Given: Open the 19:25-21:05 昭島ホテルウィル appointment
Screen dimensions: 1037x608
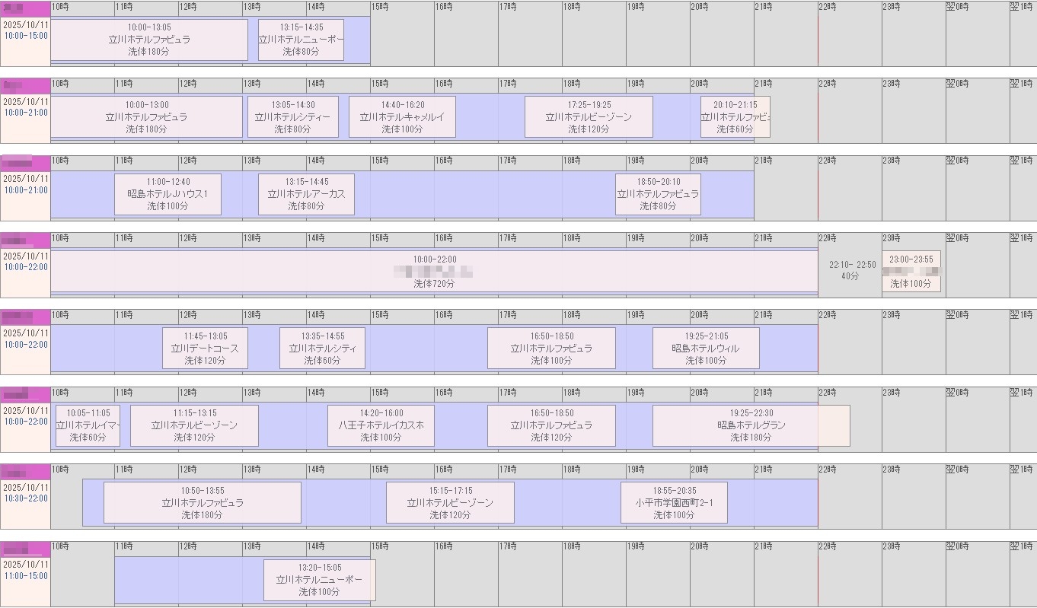Looking at the screenshot, I should click(706, 349).
